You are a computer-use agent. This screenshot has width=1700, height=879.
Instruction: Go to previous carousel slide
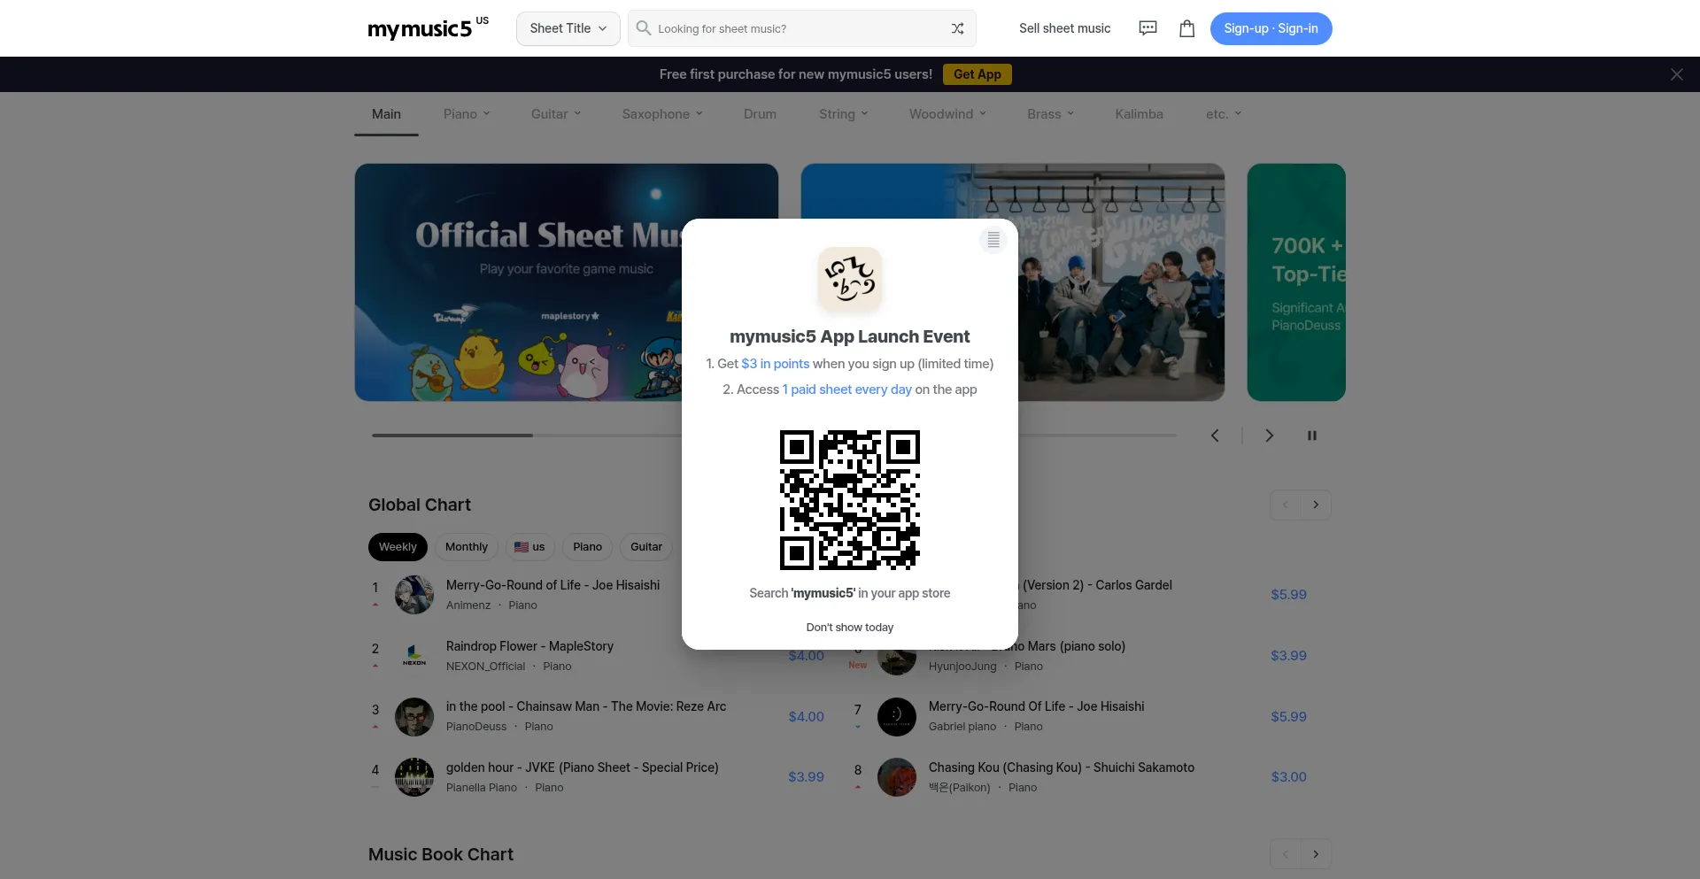(x=1215, y=436)
